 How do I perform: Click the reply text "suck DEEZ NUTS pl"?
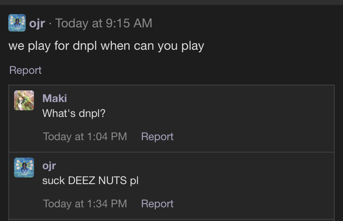coord(90,180)
